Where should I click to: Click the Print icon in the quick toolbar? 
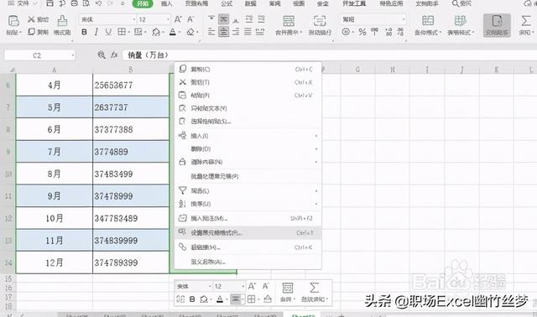tap(75, 3)
